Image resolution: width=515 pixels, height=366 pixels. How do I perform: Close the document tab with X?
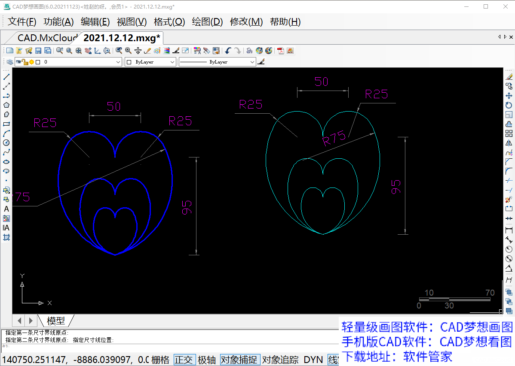[x=511, y=37]
